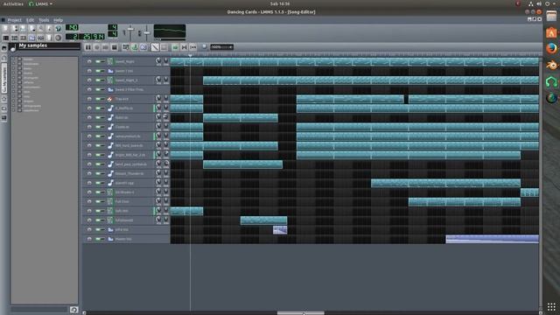The image size is (560, 315).
Task: Toggle auto-scrolling in Song Editor
Action: pos(175,47)
